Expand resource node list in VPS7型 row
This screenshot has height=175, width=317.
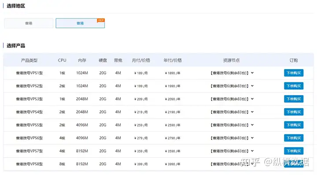232,151
